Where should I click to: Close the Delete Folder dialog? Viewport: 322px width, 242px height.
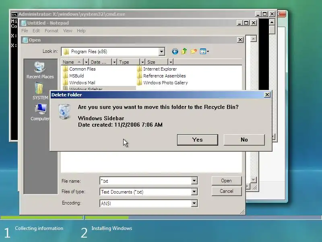tap(267, 95)
